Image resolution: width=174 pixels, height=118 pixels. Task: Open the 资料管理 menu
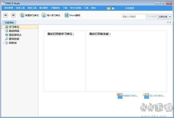8,8
